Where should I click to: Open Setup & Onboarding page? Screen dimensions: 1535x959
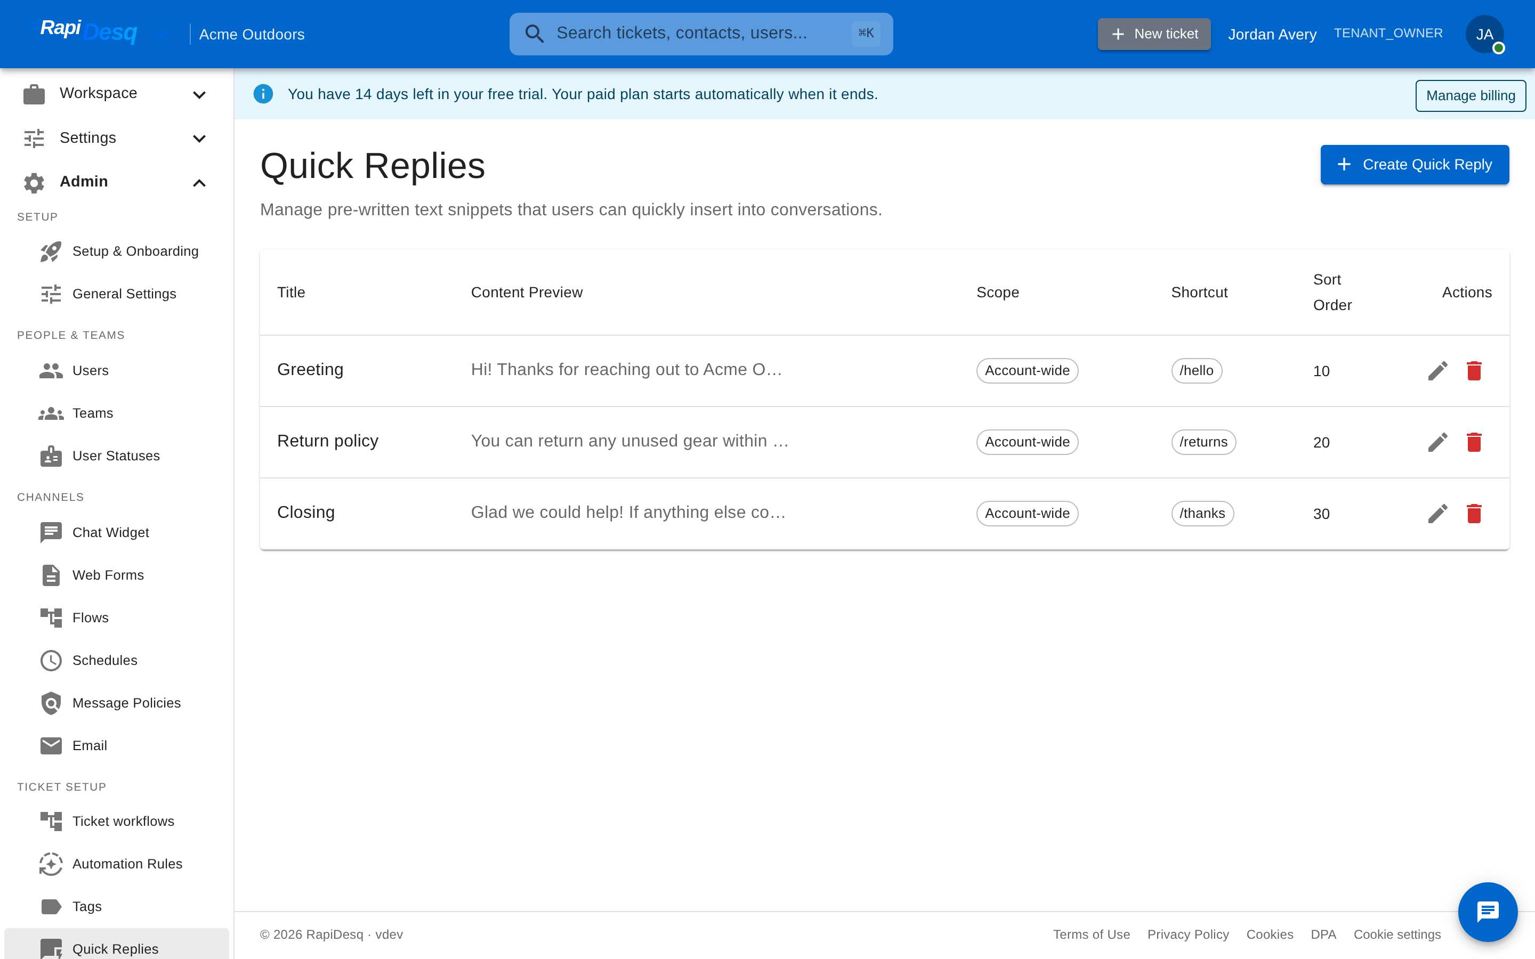tap(117, 252)
